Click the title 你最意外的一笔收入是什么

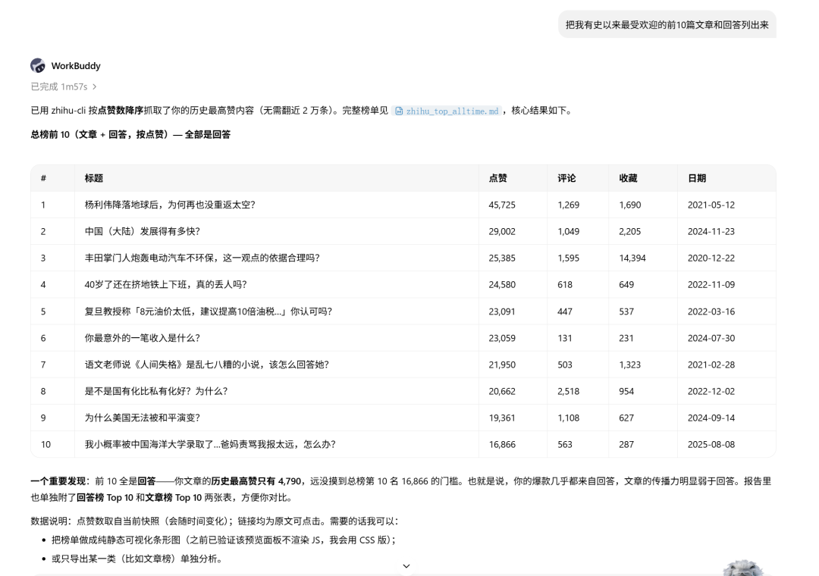pos(143,338)
